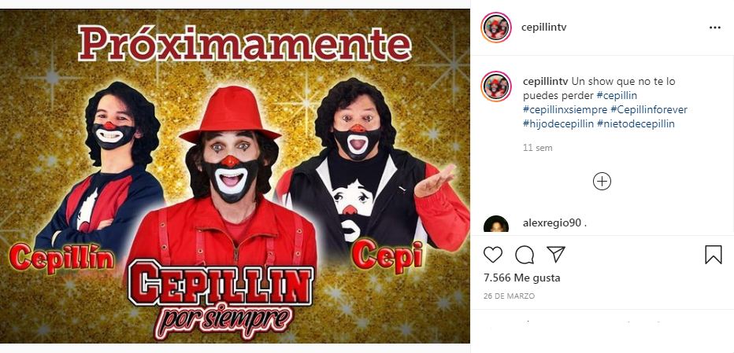Image resolution: width=734 pixels, height=353 pixels.
Task: Open cepillintv profile picture in the header
Action: click(x=496, y=28)
